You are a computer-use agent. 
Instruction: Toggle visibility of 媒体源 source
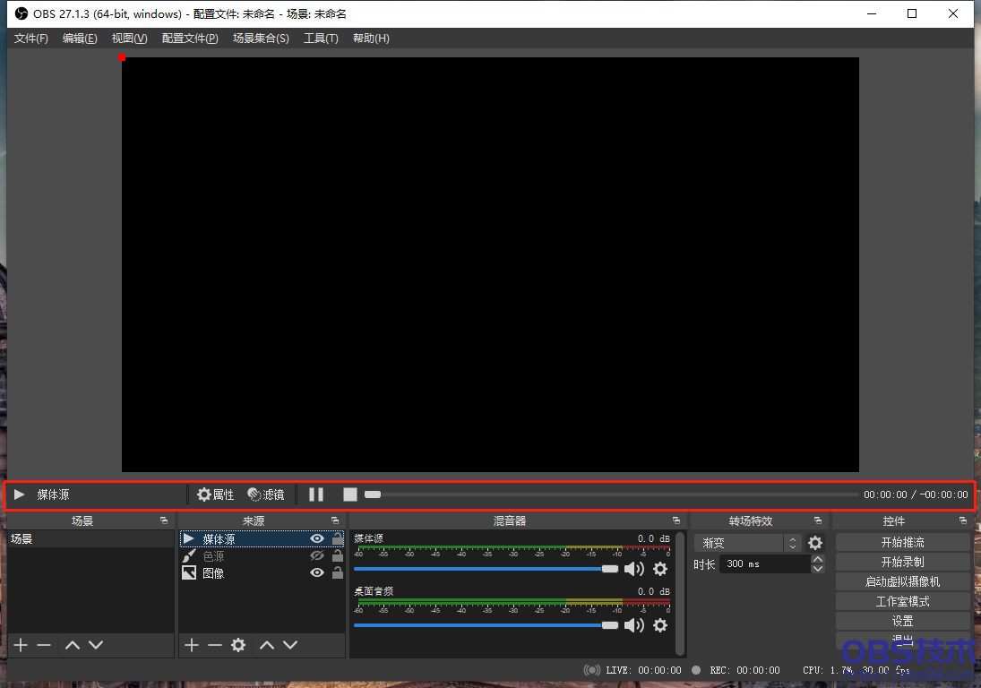[x=317, y=538]
